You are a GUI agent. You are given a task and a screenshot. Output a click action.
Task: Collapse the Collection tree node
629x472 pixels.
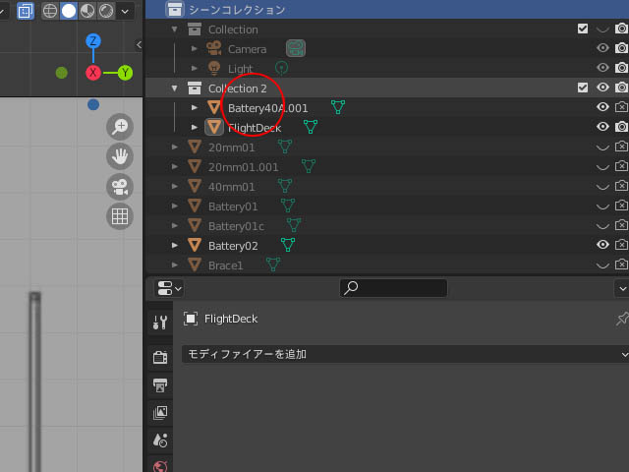pyautogui.click(x=175, y=29)
